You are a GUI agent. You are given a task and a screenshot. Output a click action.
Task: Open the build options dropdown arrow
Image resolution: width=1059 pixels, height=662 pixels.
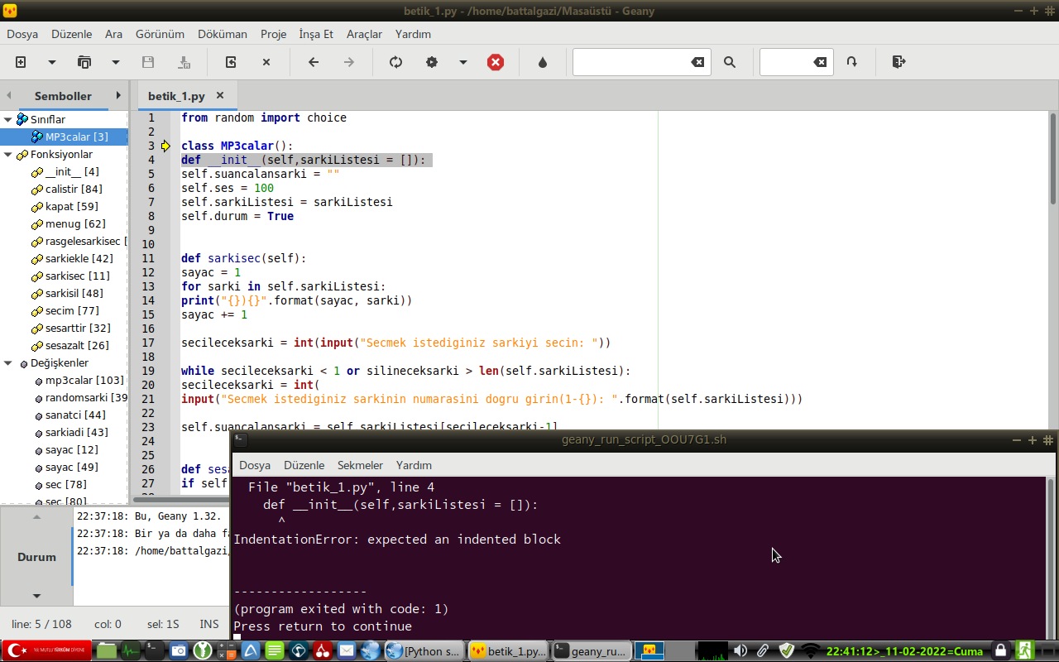coord(463,62)
